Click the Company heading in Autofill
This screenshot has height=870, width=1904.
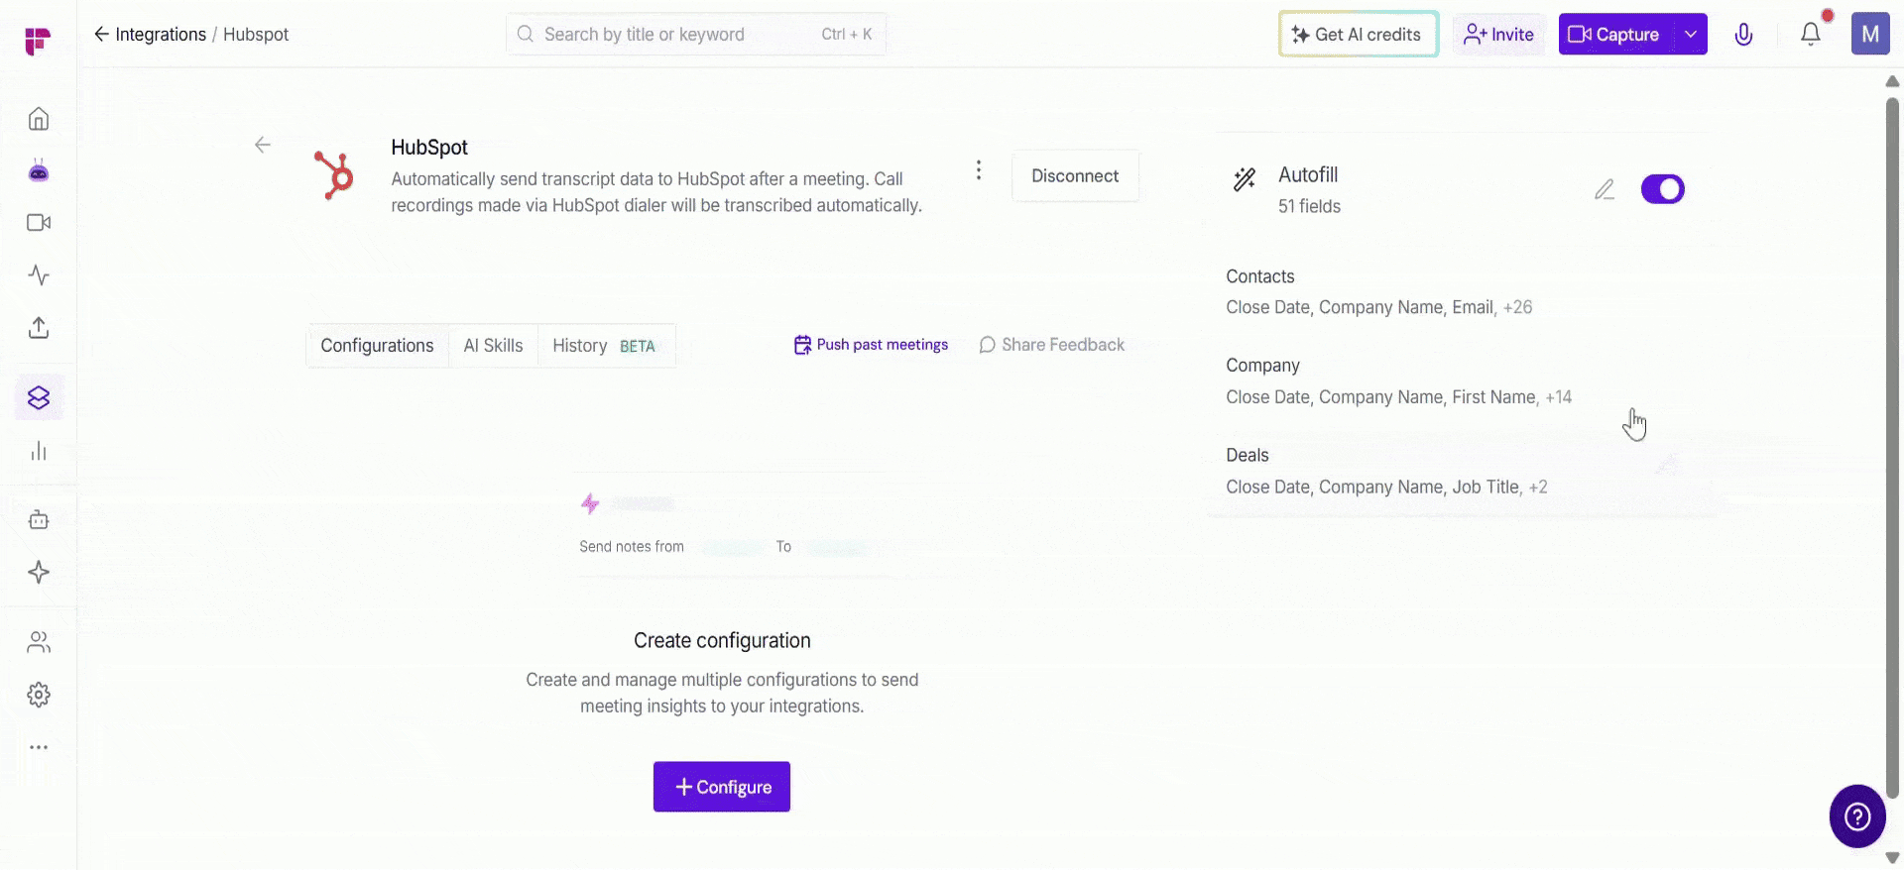click(x=1262, y=366)
